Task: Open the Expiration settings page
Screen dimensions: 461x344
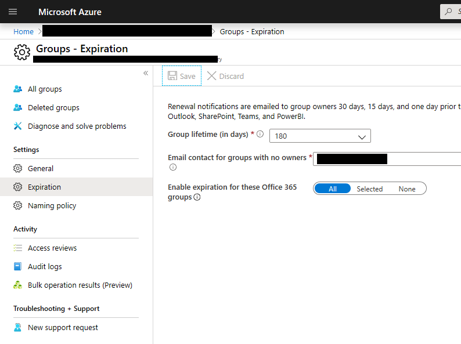Action: click(44, 187)
